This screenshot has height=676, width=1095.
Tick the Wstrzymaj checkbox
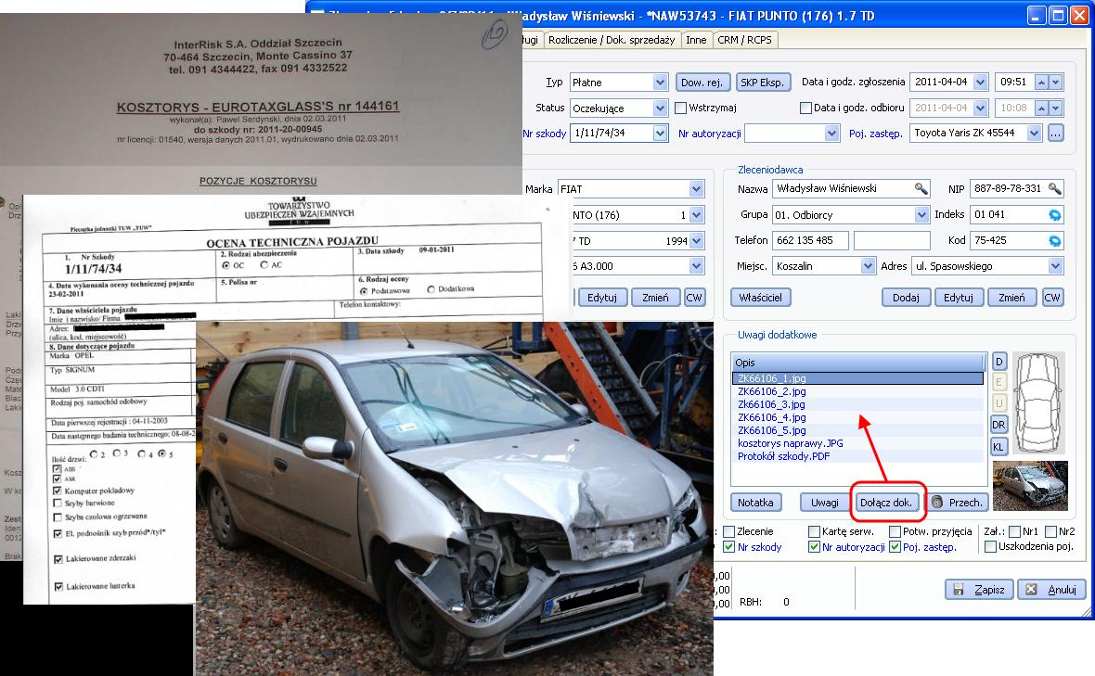[x=681, y=108]
